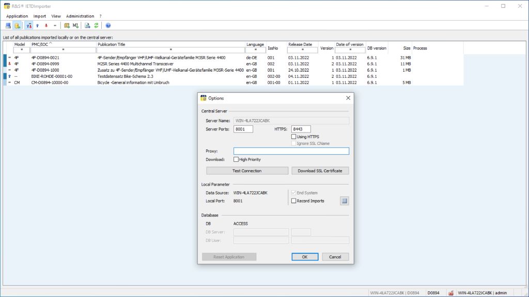Click the Test Connection button

coord(247,171)
